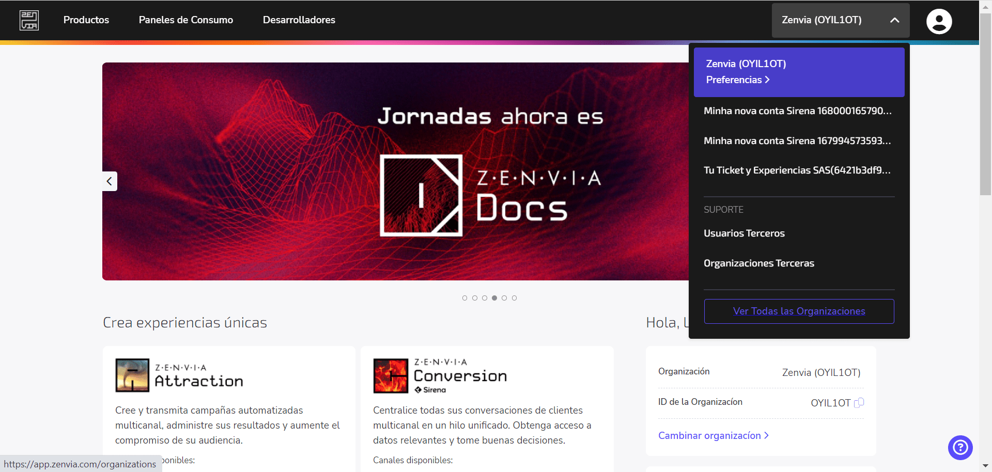Select the last carousel navigation dot
992x472 pixels.
click(x=514, y=297)
